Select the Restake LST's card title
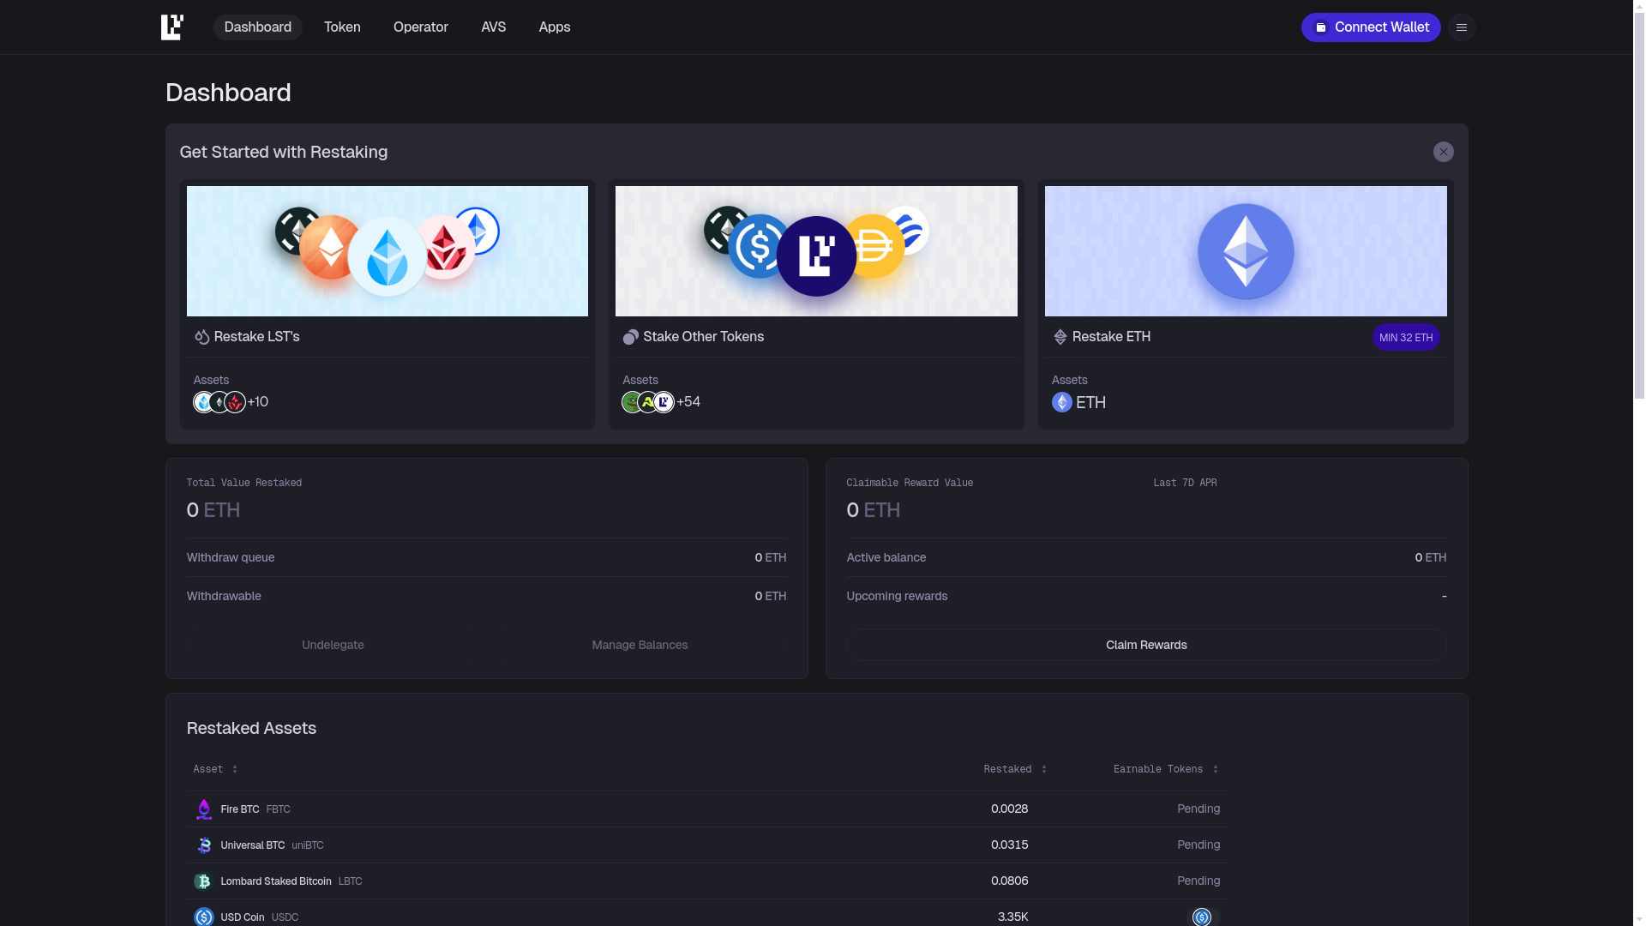 [257, 337]
